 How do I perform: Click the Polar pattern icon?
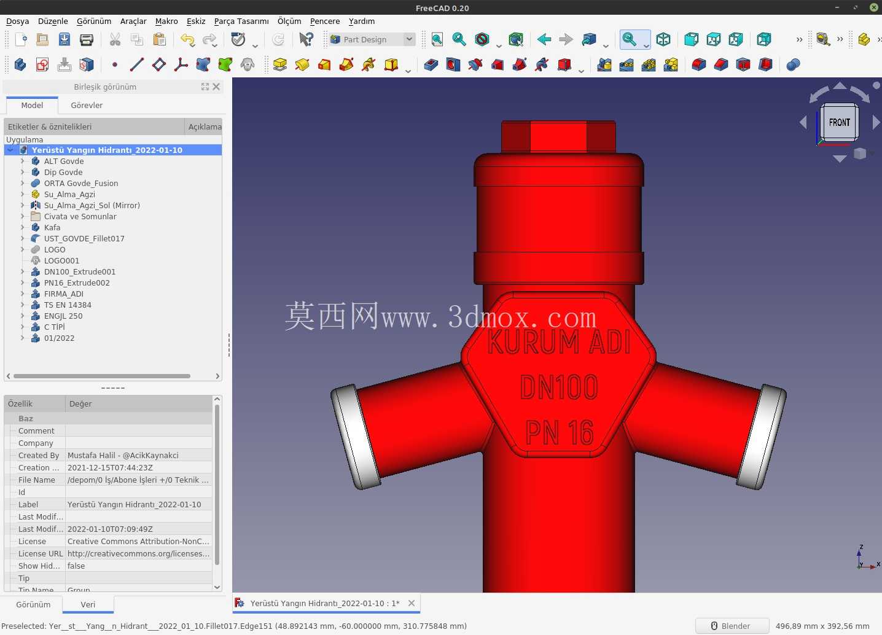(x=649, y=64)
